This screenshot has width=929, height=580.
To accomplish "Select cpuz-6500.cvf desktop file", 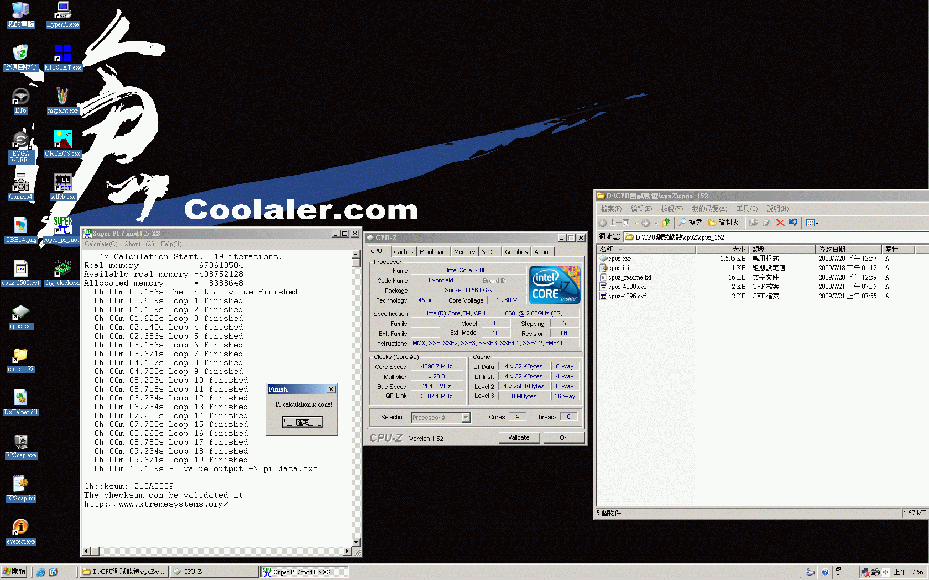I will click(20, 273).
